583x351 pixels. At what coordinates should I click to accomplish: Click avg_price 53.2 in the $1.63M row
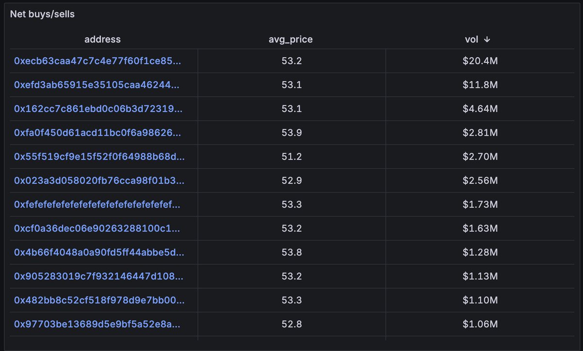click(291, 228)
